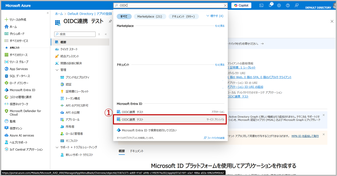The image size is (337, 176).
Task: Click リソースの作成 plus icon
Action: pos(7,20)
